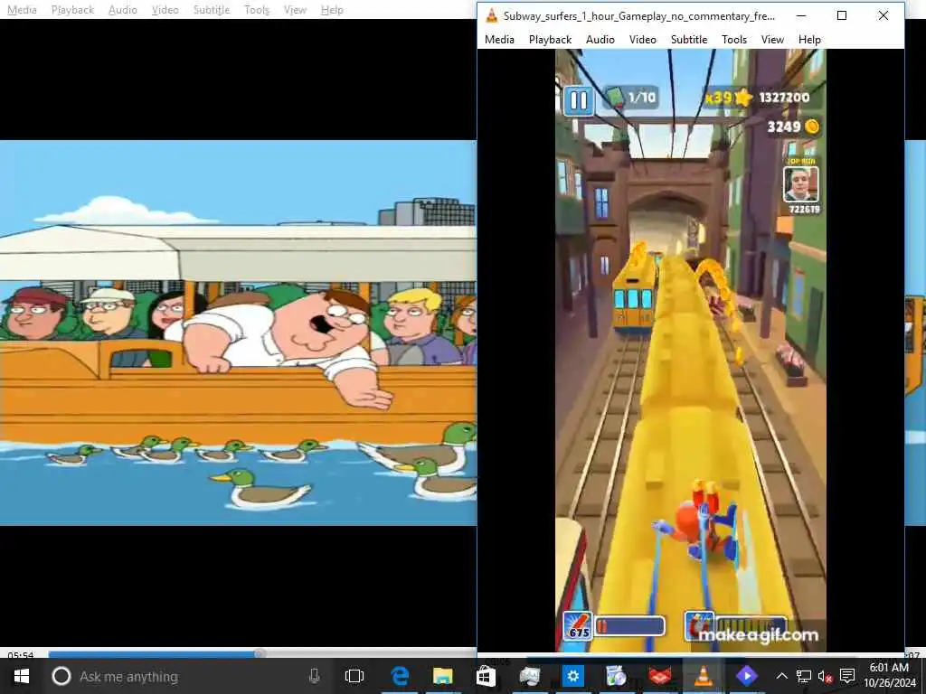Open the Action Center notifications icon
The image size is (926, 694).
(847, 676)
